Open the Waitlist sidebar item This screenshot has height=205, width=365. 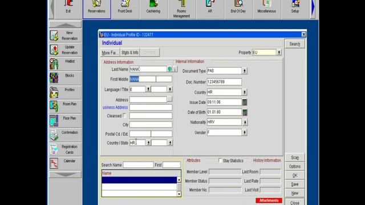pos(65,64)
